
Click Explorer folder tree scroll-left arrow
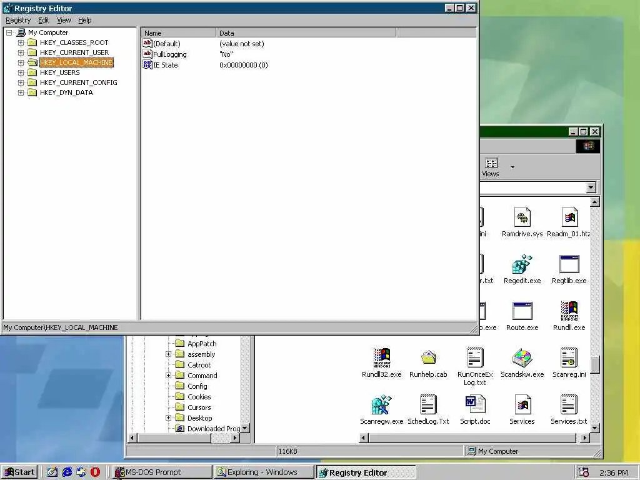pyautogui.click(x=132, y=438)
